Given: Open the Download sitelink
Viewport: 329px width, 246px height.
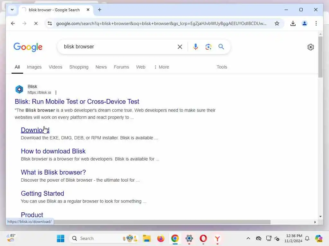Looking at the screenshot, I should [35, 130].
